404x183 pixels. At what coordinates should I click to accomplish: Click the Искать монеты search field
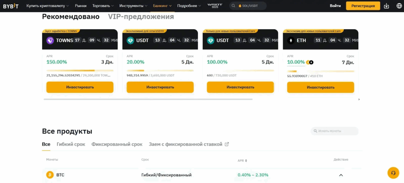point(335,131)
